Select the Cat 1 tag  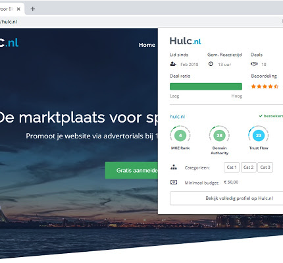click(232, 167)
